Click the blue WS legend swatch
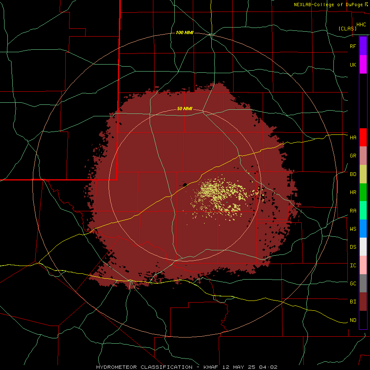The image size is (370, 370). pos(363,229)
